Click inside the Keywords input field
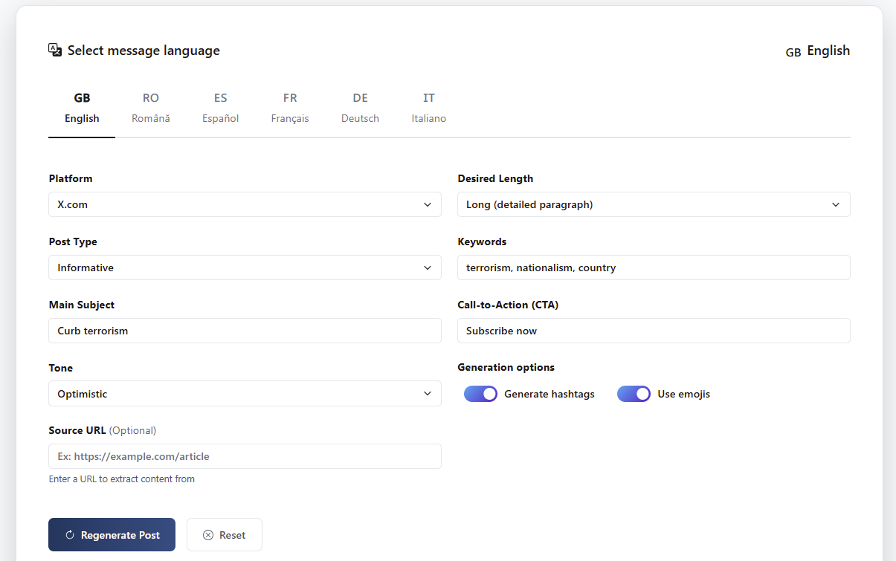Image resolution: width=896 pixels, height=561 pixels. pyautogui.click(x=653, y=267)
